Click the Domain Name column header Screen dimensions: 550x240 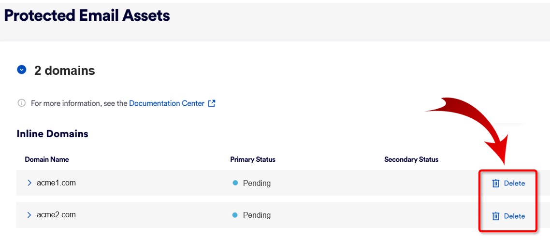pyautogui.click(x=47, y=159)
